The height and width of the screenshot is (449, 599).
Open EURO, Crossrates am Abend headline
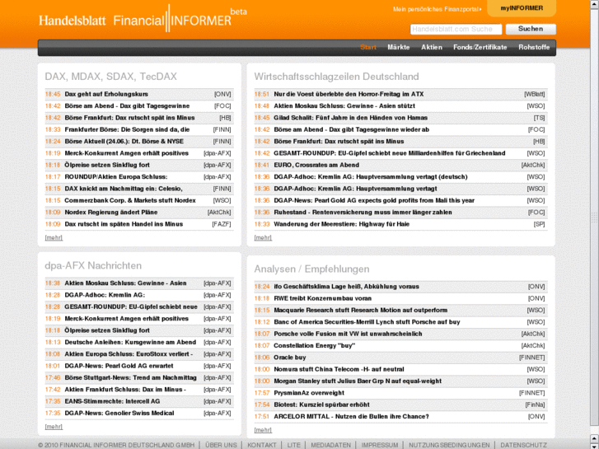click(316, 165)
